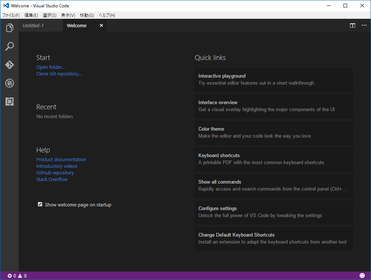
Task: Open the 表示(V) menu
Action: pyautogui.click(x=68, y=15)
